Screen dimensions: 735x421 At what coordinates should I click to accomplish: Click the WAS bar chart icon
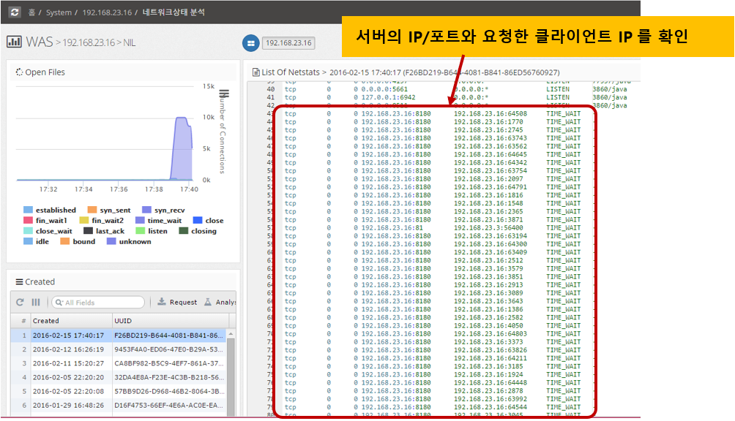[x=14, y=42]
